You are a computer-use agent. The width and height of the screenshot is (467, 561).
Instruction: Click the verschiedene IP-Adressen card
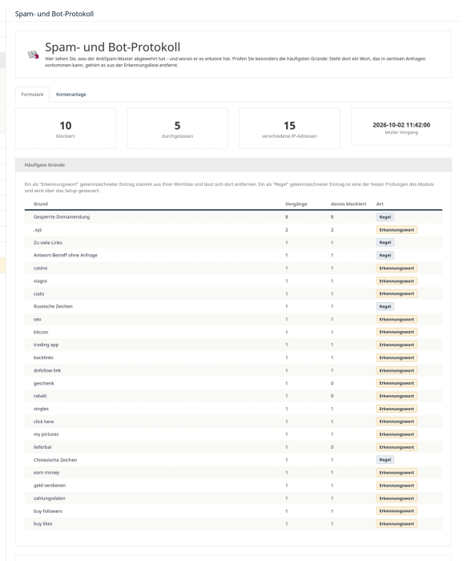[289, 128]
